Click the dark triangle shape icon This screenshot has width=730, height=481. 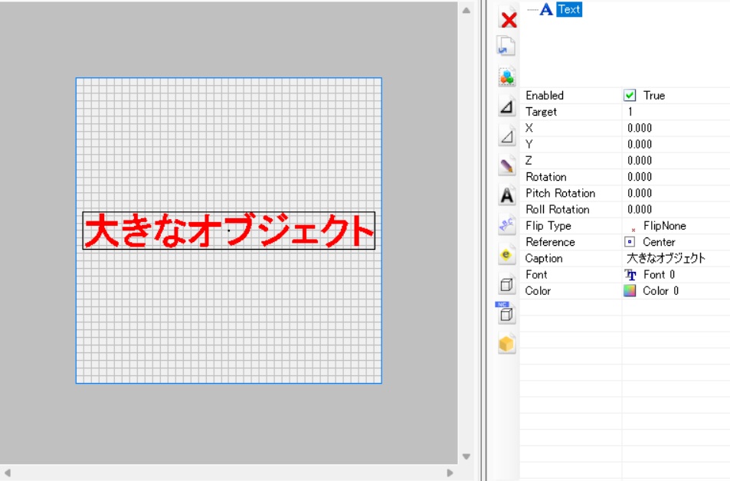tap(506, 107)
